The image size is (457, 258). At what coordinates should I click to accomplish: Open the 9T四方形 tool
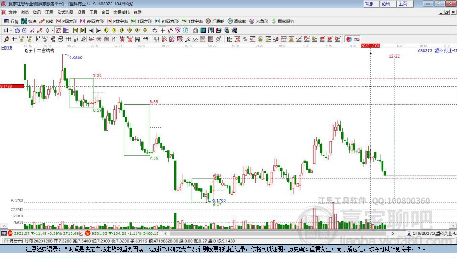pyautogui.click(x=167, y=21)
